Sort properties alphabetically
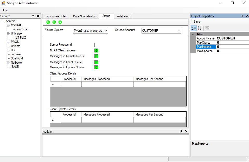This screenshot has width=249, height=162. [199, 28]
